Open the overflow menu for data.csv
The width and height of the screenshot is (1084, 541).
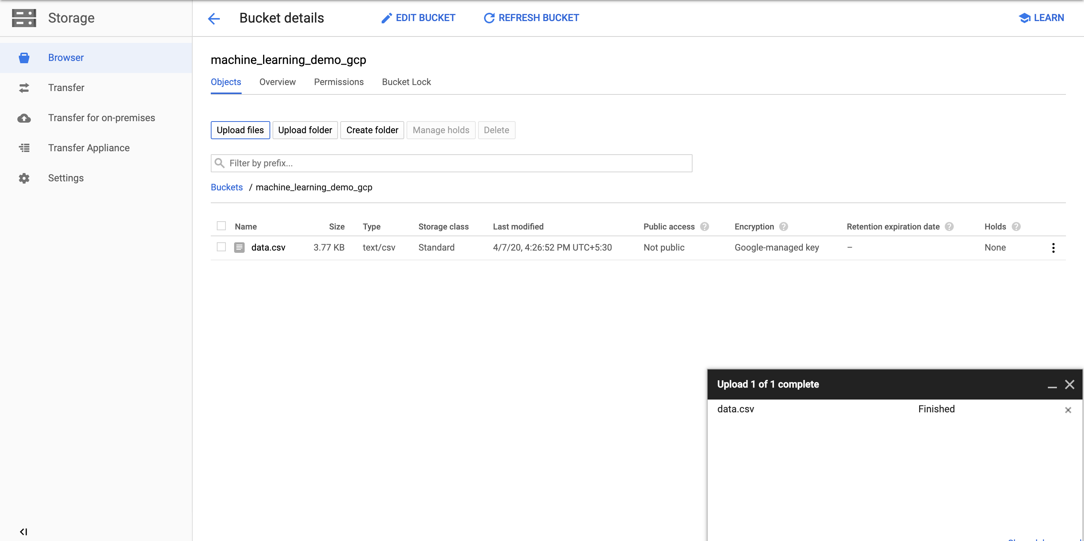pos(1054,248)
